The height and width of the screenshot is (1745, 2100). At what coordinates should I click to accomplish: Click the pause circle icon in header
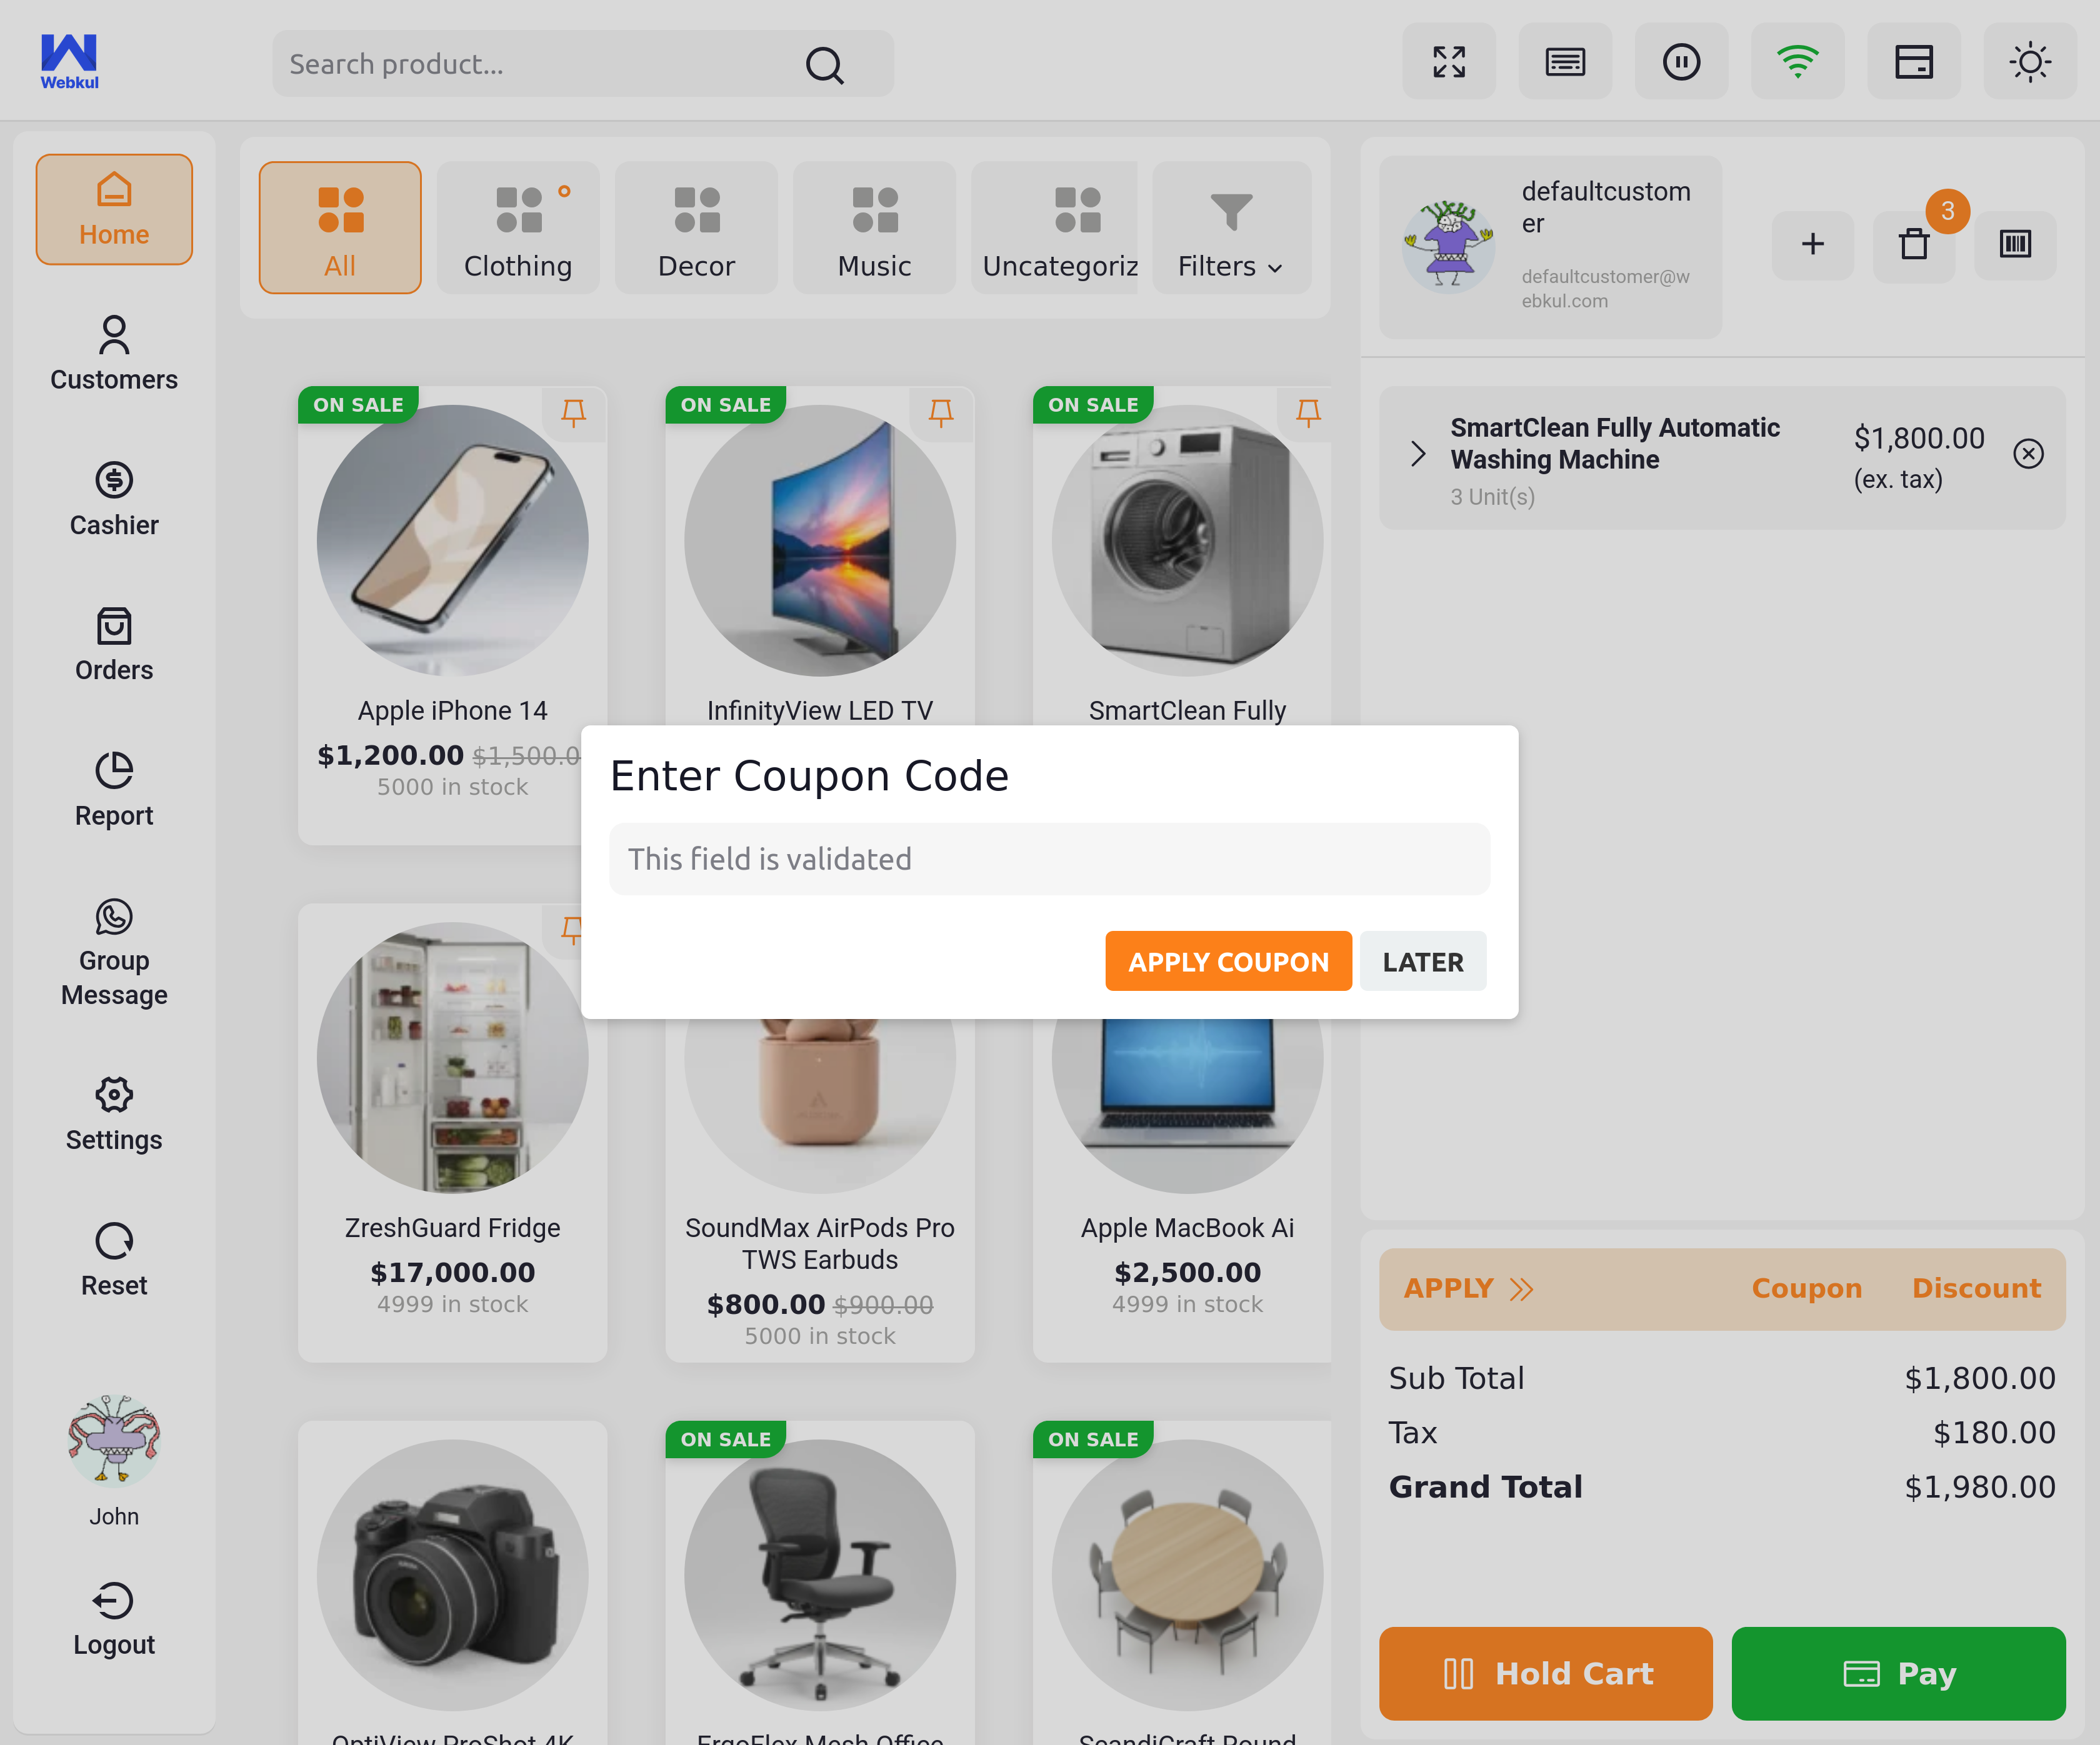(x=1681, y=62)
